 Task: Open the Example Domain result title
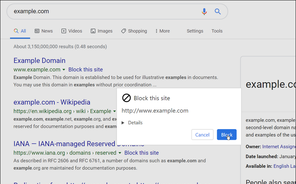point(40,61)
